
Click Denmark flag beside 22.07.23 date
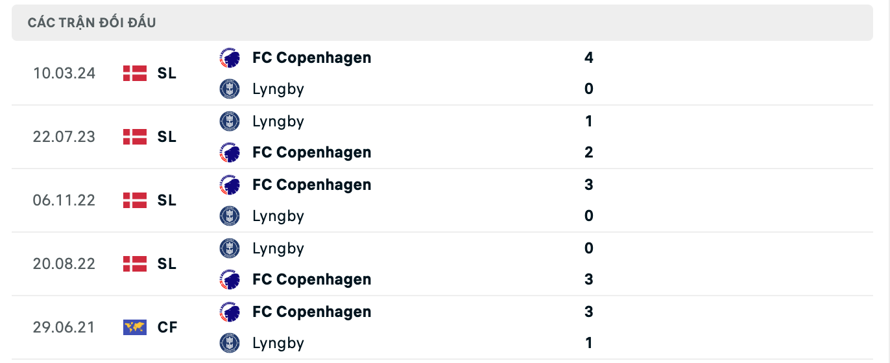pyautogui.click(x=135, y=137)
